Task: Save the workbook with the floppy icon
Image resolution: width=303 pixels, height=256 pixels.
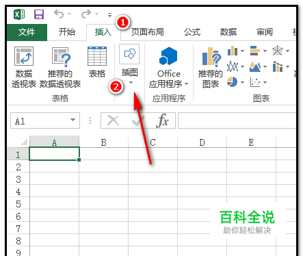Action: pos(39,14)
